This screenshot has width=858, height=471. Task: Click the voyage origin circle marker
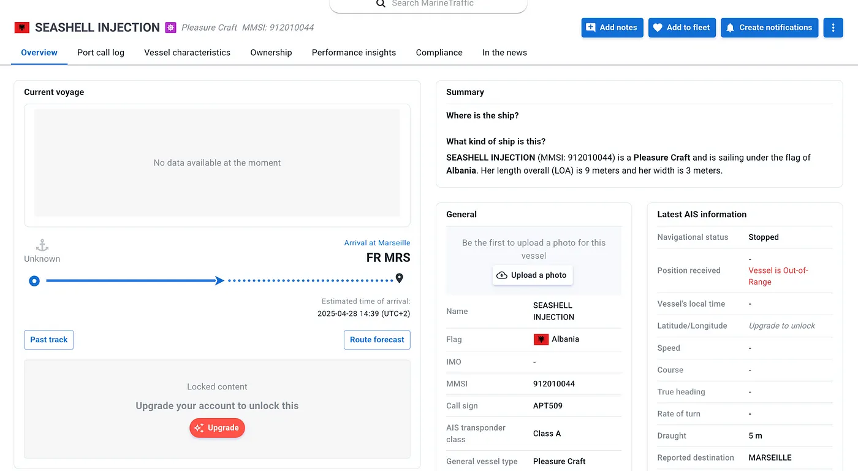tap(34, 281)
